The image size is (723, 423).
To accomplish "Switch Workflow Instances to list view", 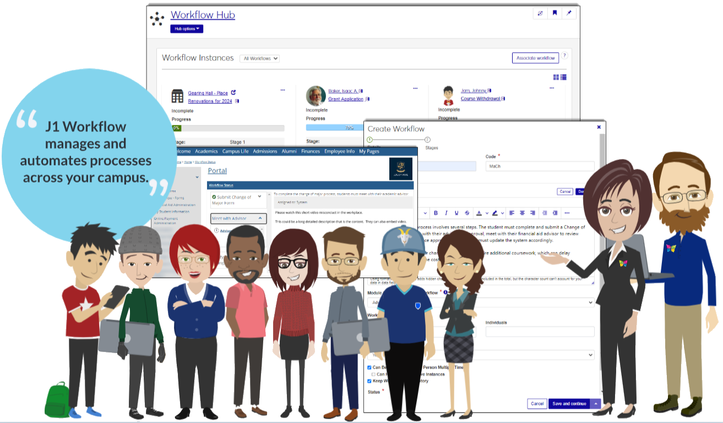I will [x=563, y=78].
